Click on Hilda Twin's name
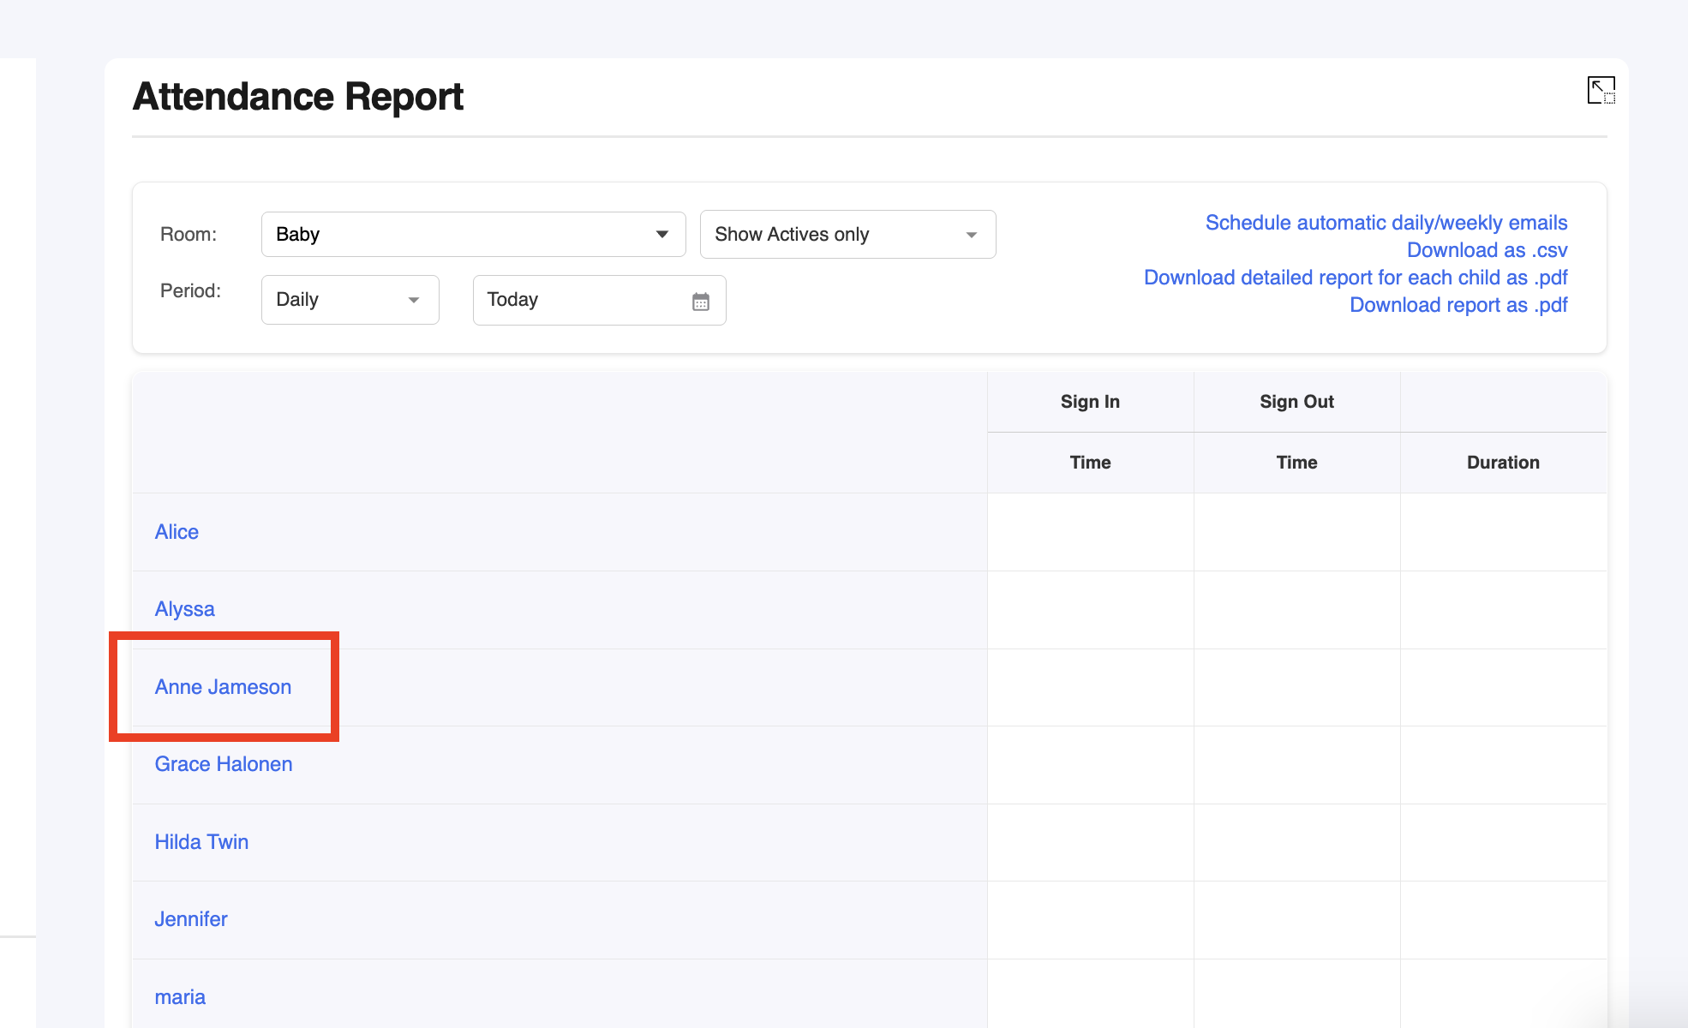The image size is (1688, 1028). tap(201, 842)
